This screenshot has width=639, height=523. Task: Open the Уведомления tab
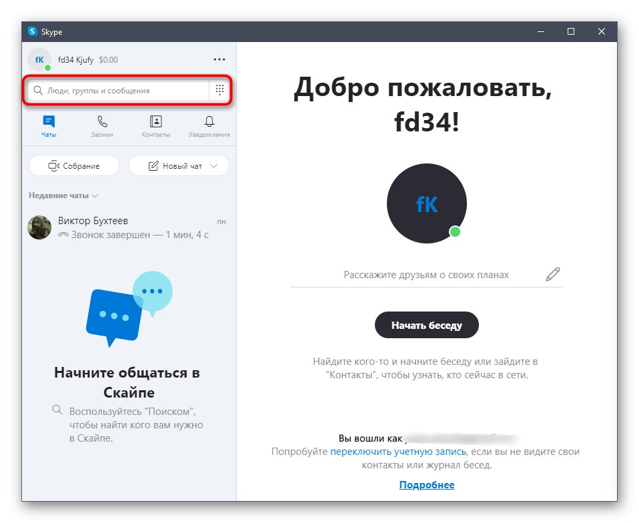(x=209, y=126)
